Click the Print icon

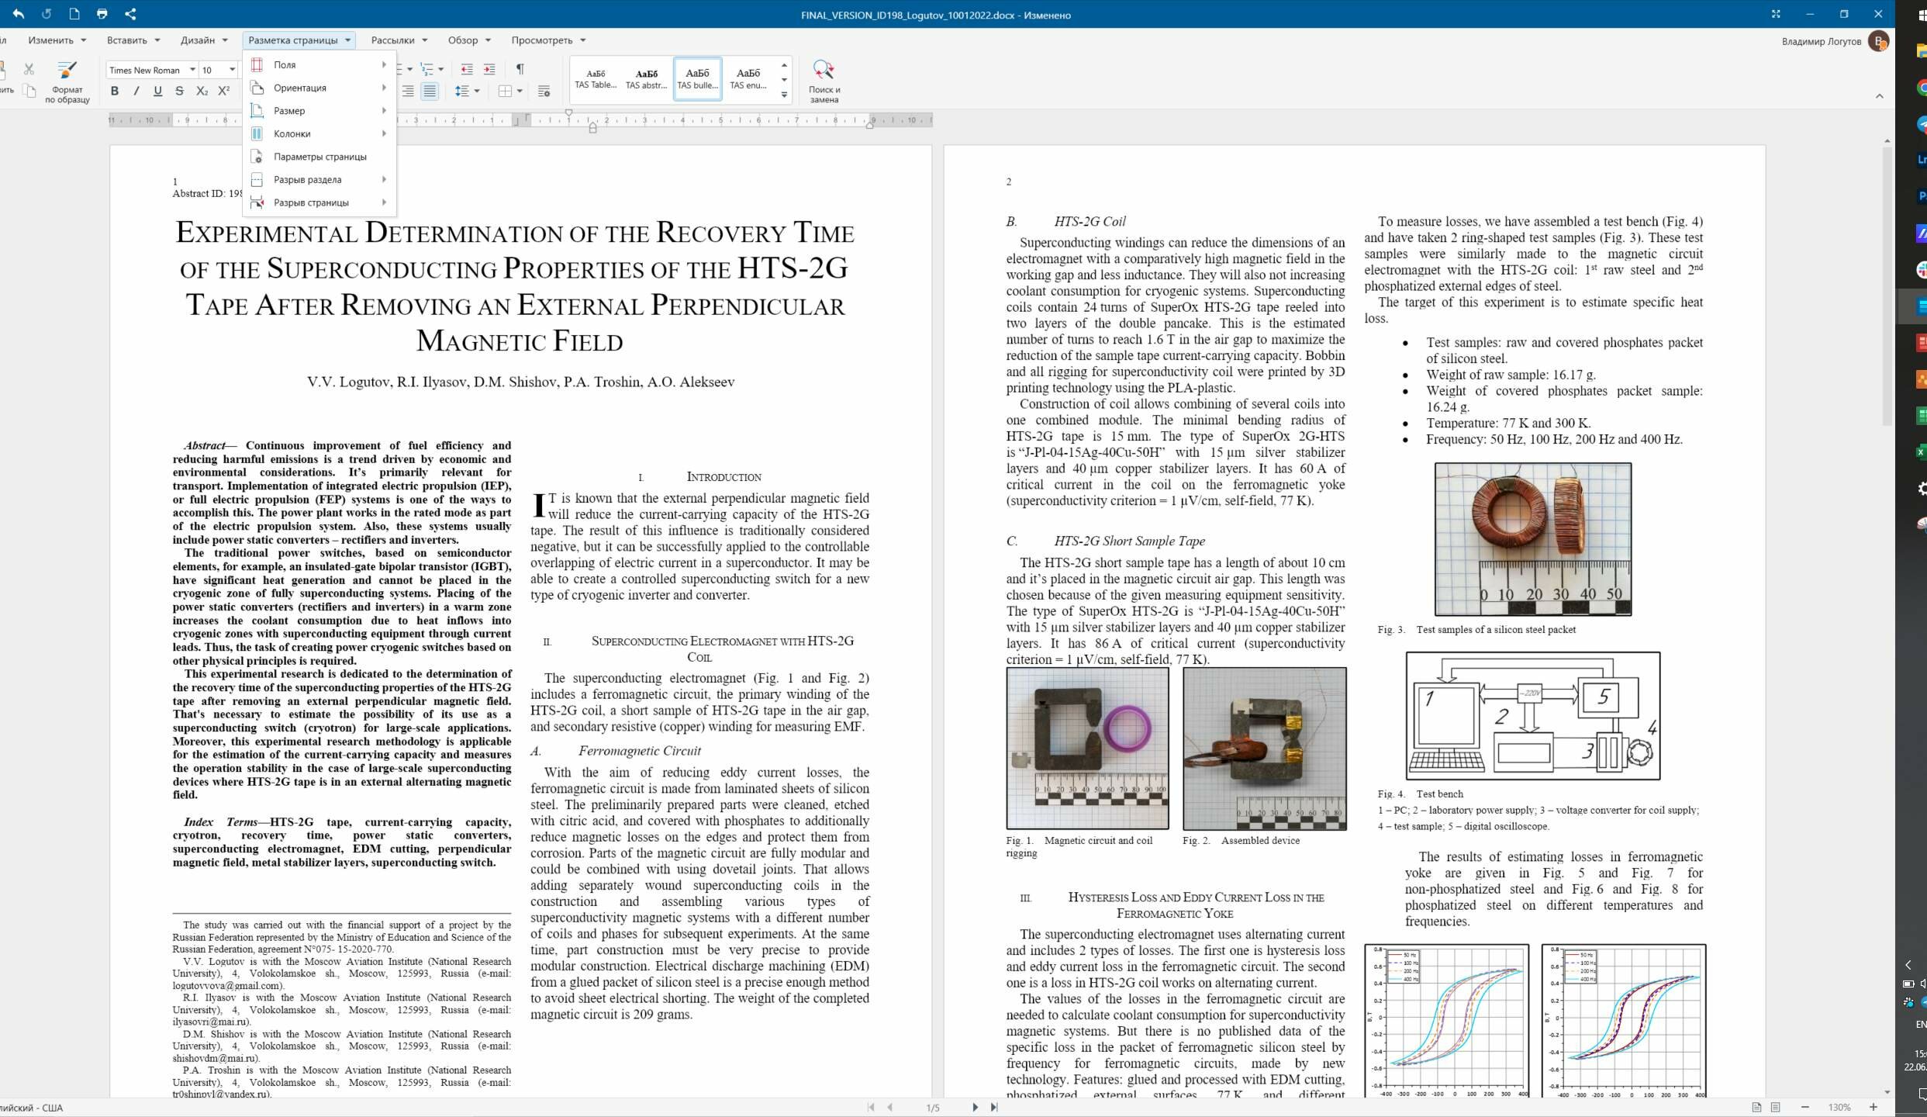(102, 14)
